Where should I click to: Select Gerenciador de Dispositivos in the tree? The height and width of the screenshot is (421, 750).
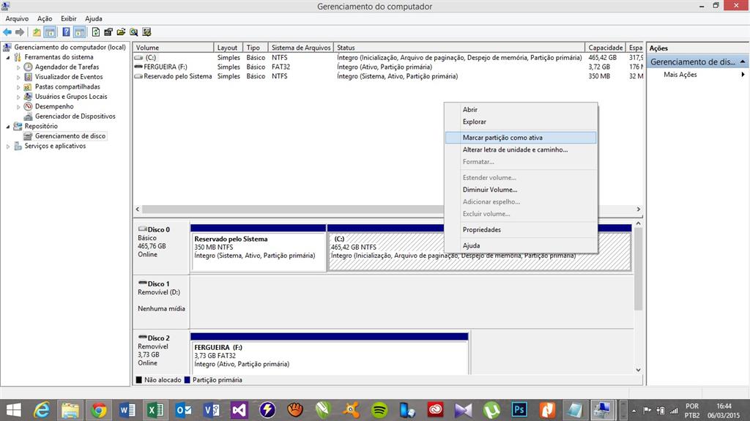pos(75,116)
